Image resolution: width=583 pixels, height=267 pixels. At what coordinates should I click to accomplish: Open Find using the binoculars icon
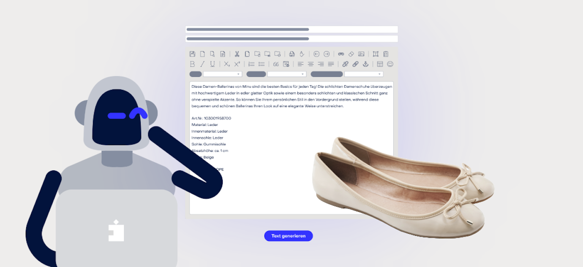click(341, 54)
